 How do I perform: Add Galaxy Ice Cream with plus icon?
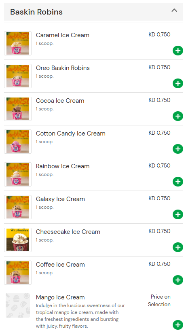[178, 214]
